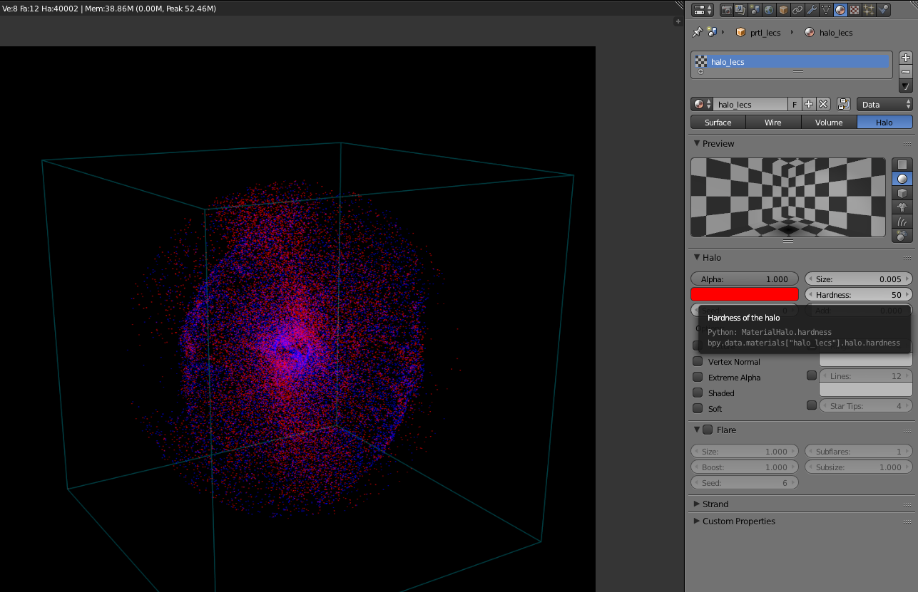Screen dimensions: 918x592
Task: Toggle the Flare panel checkbox
Action: pyautogui.click(x=708, y=430)
